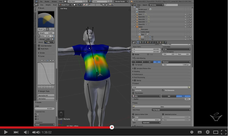Expand the Pose tree item in outliner
The height and width of the screenshot is (136, 228).
tap(138, 34)
